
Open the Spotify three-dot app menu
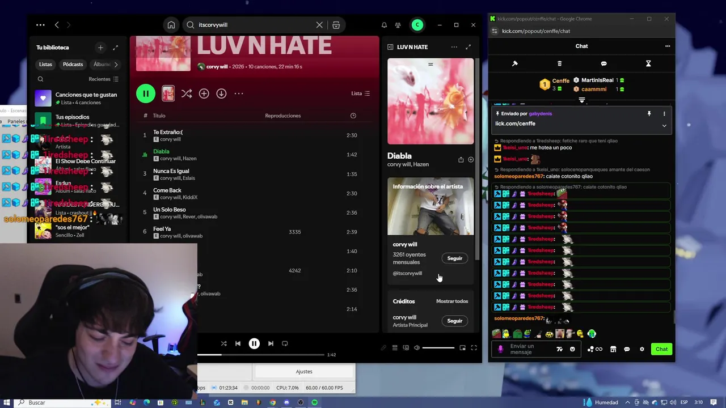click(x=40, y=25)
